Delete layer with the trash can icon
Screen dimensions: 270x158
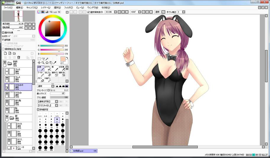pos(19,57)
